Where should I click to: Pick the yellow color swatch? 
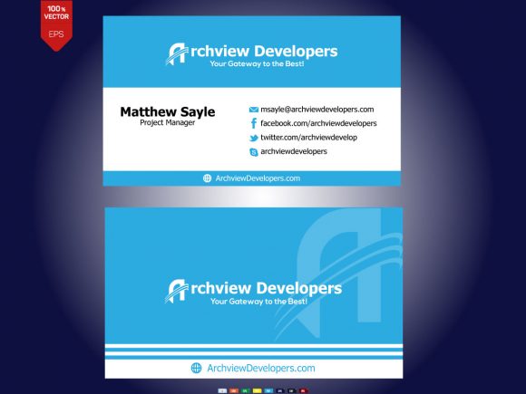coord(257,391)
